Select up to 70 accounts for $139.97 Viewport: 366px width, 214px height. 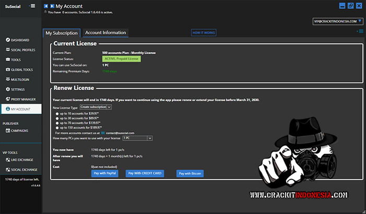click(x=57, y=122)
